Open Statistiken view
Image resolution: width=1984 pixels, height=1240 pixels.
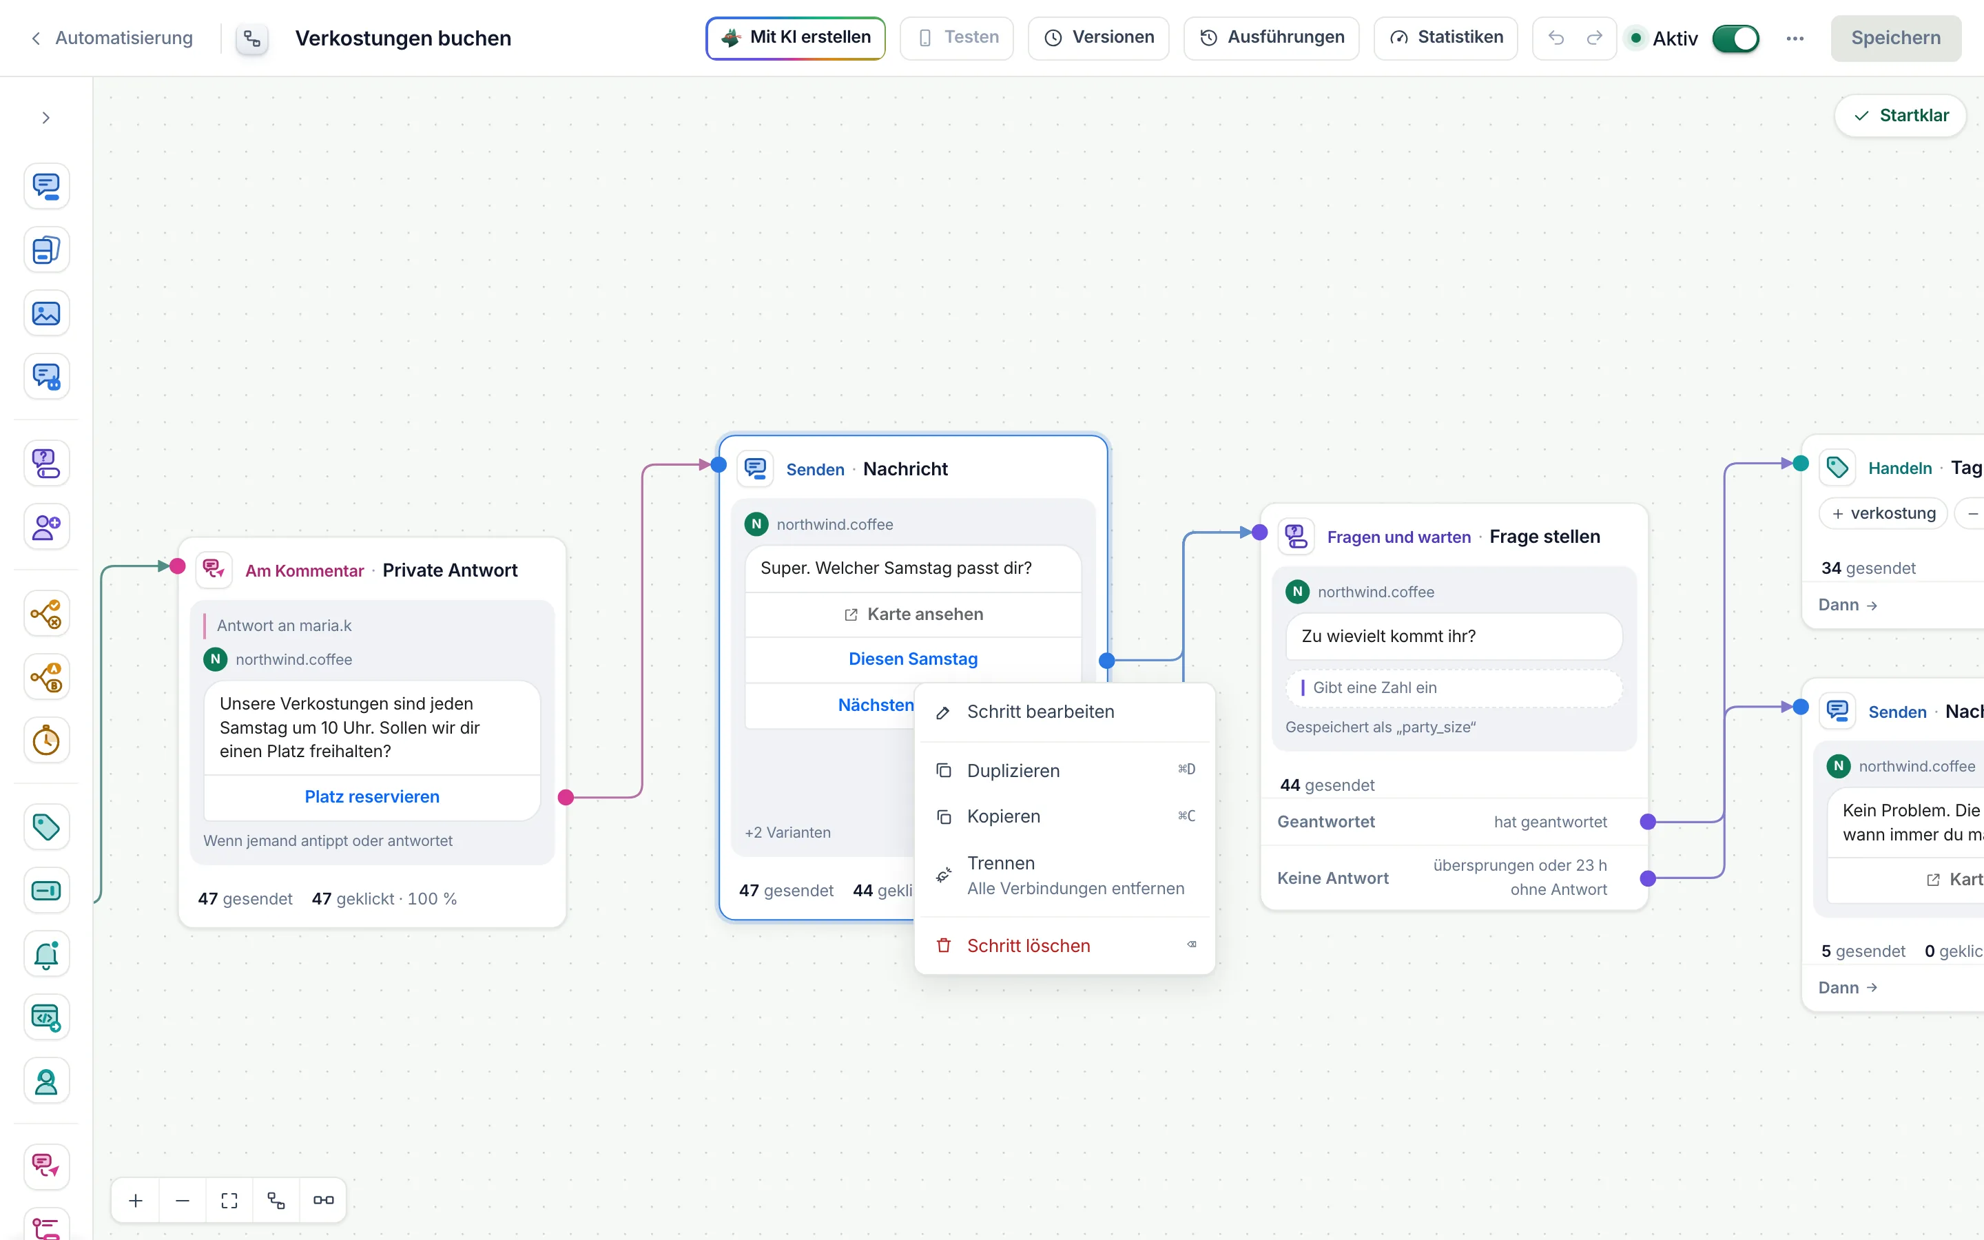pos(1445,38)
